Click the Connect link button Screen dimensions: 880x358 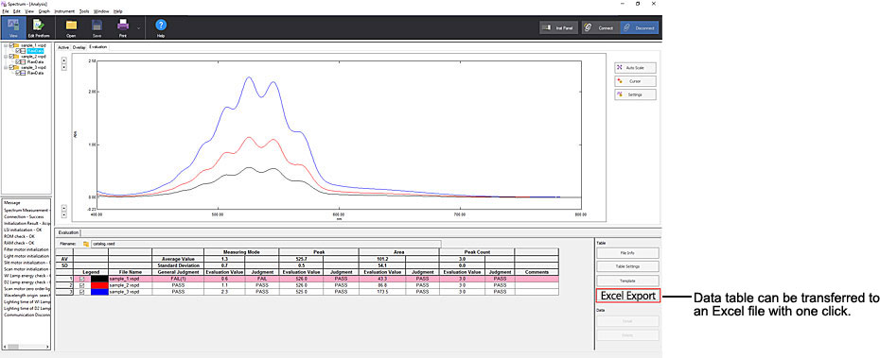(600, 27)
